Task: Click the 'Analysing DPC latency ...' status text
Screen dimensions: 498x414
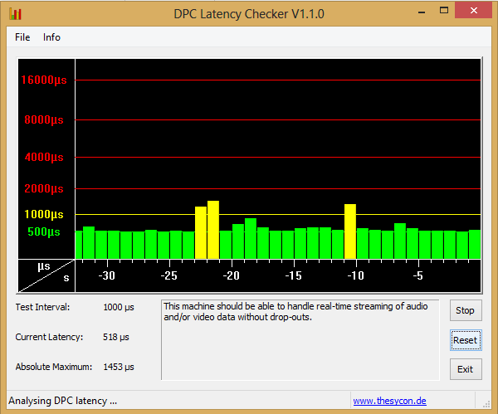Action: pos(62,401)
